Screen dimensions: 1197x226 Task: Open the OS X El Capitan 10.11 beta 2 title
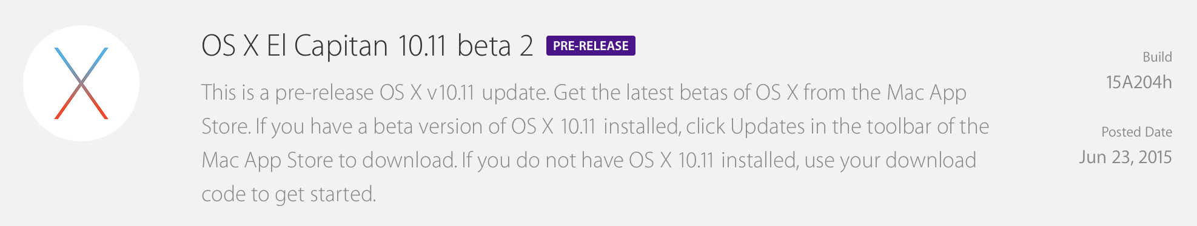[367, 46]
